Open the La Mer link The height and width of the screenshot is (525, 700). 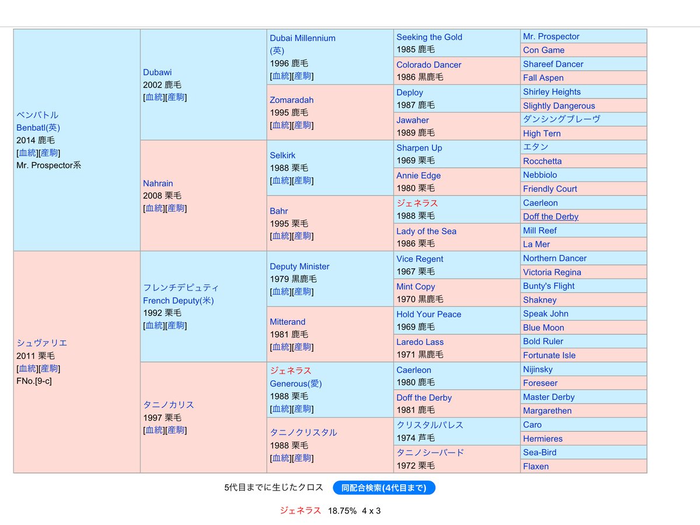click(537, 244)
